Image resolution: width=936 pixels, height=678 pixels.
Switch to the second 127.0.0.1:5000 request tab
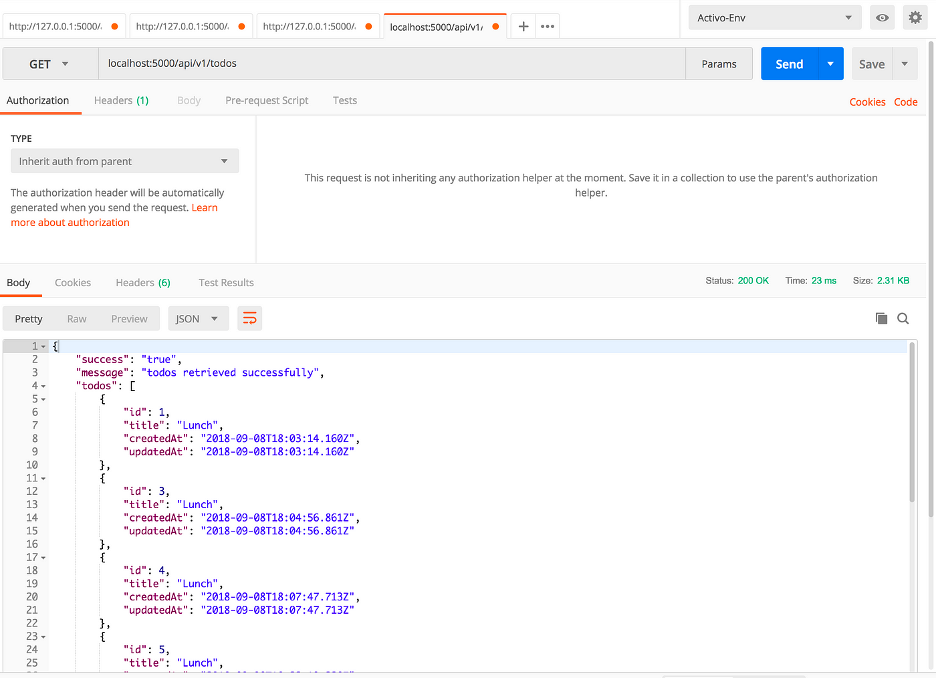coord(190,26)
